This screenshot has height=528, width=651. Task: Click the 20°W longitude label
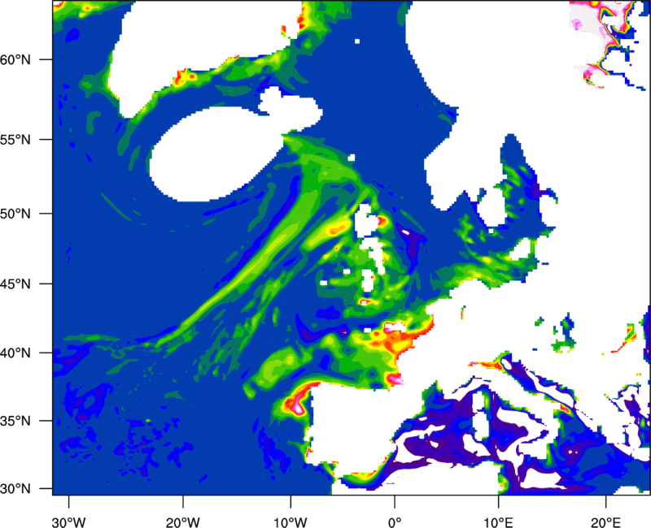[182, 522]
